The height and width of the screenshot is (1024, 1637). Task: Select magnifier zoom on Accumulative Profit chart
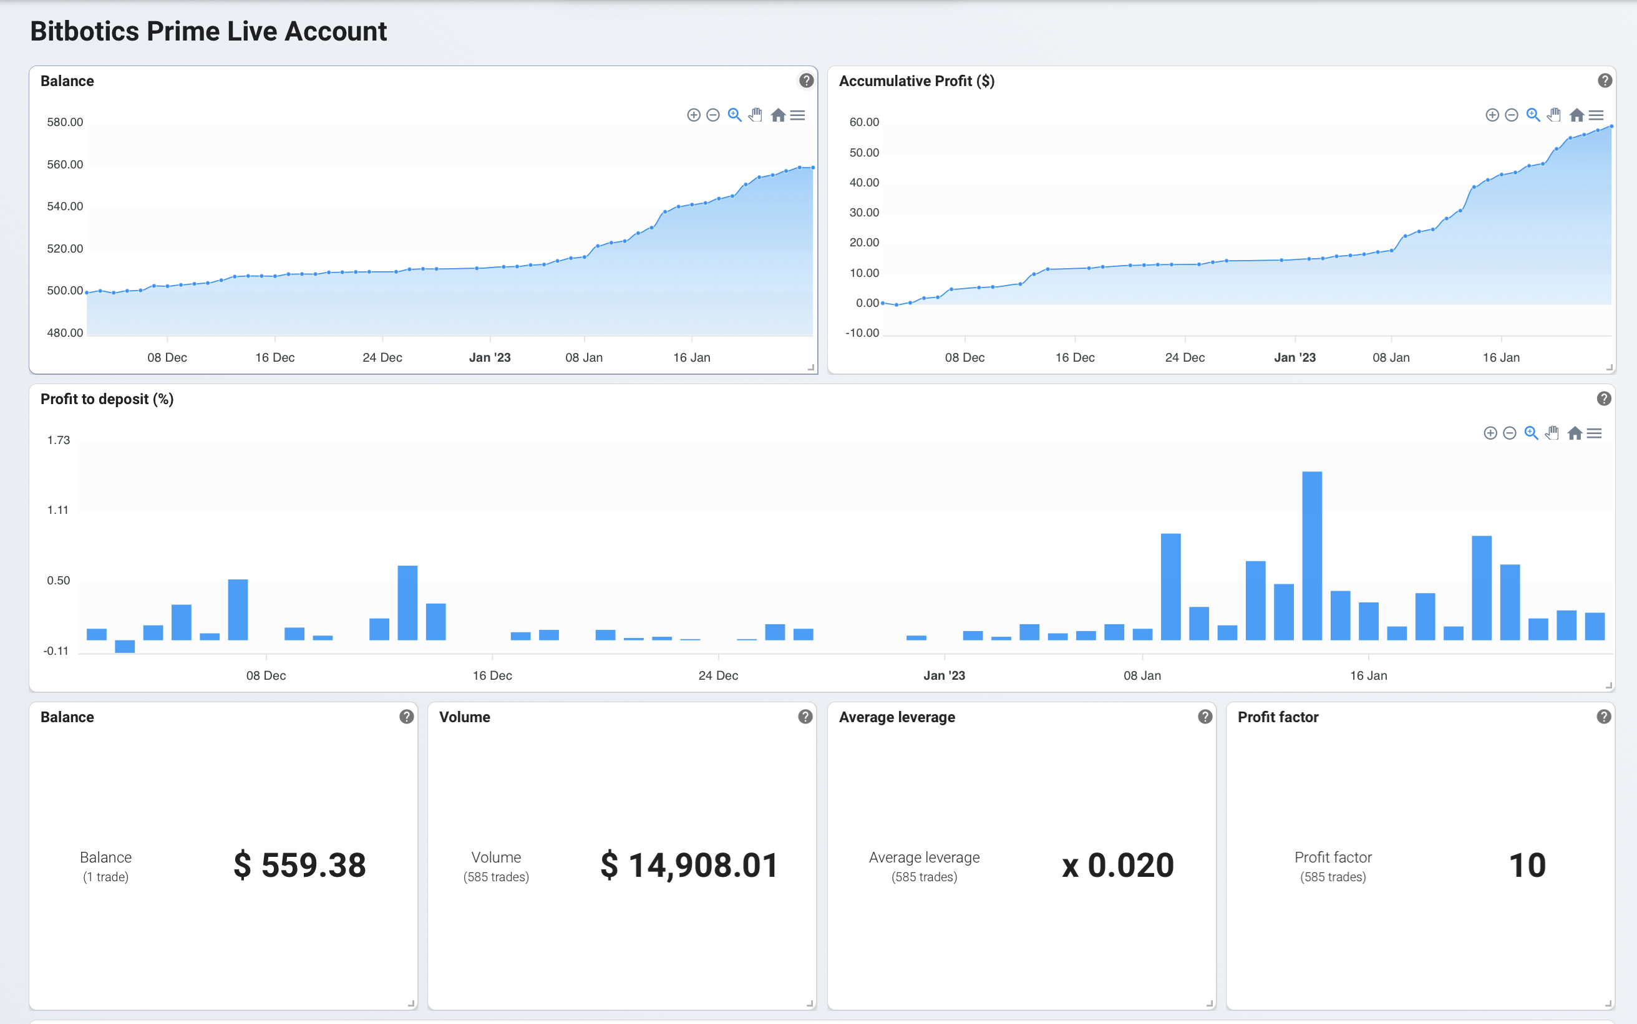click(1533, 115)
